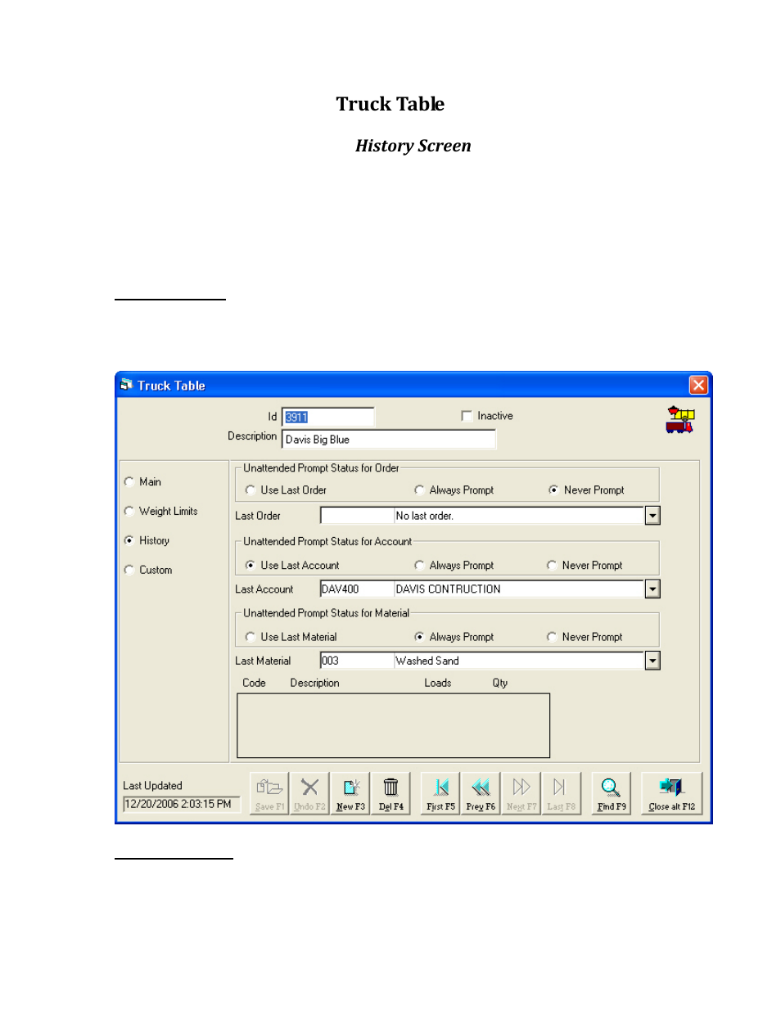Screen dimensions: 781x1011
Task: Go to previous record with Prev F6
Action: click(x=481, y=792)
